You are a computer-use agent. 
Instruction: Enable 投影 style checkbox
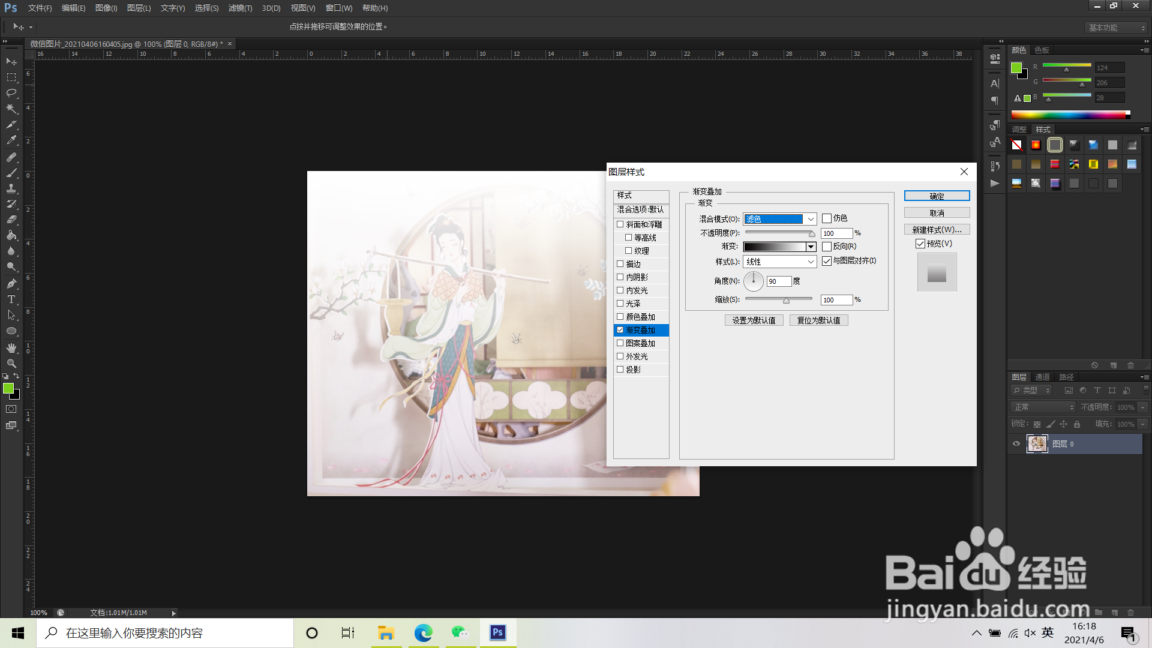point(620,370)
